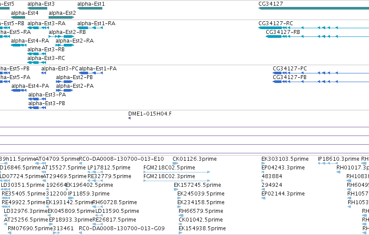This screenshot has width=369, height=235.
Task: Select the alpha-Est3 gene label
Action: (x=41, y=4)
